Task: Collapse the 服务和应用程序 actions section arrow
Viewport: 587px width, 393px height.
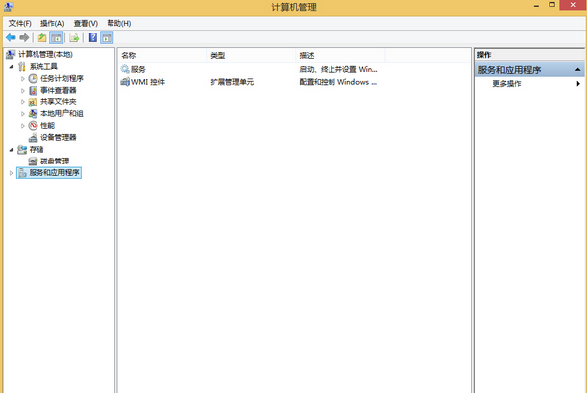Action: tap(578, 70)
